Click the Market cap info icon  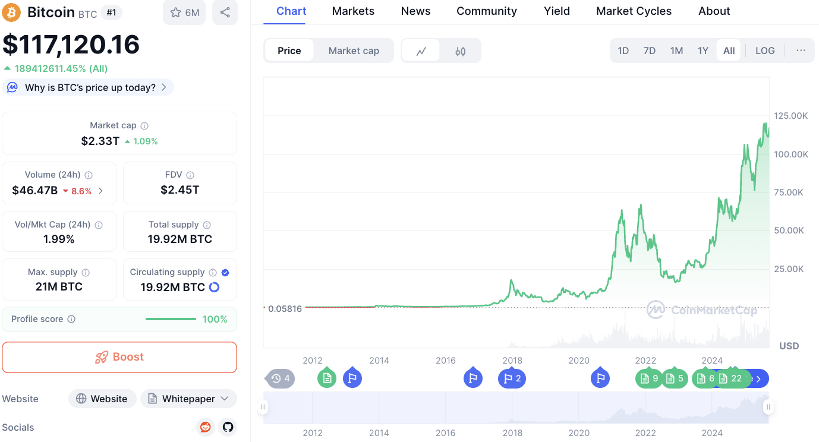(x=144, y=126)
